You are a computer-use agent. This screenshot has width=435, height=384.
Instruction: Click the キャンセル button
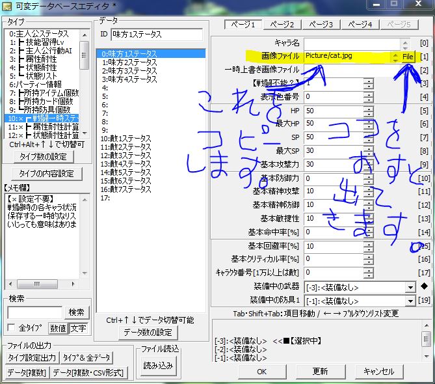[379, 372]
